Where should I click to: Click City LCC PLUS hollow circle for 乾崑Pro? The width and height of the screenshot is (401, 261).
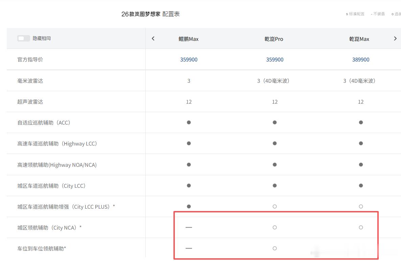point(275,207)
